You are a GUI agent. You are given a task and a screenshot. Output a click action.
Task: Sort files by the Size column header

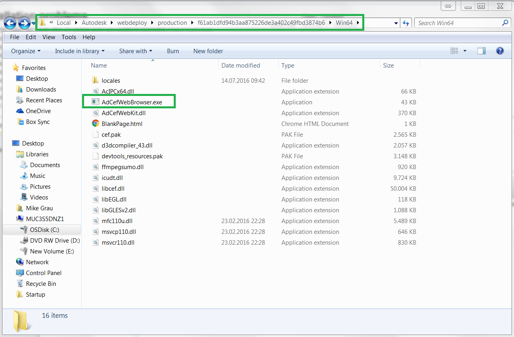pos(388,65)
